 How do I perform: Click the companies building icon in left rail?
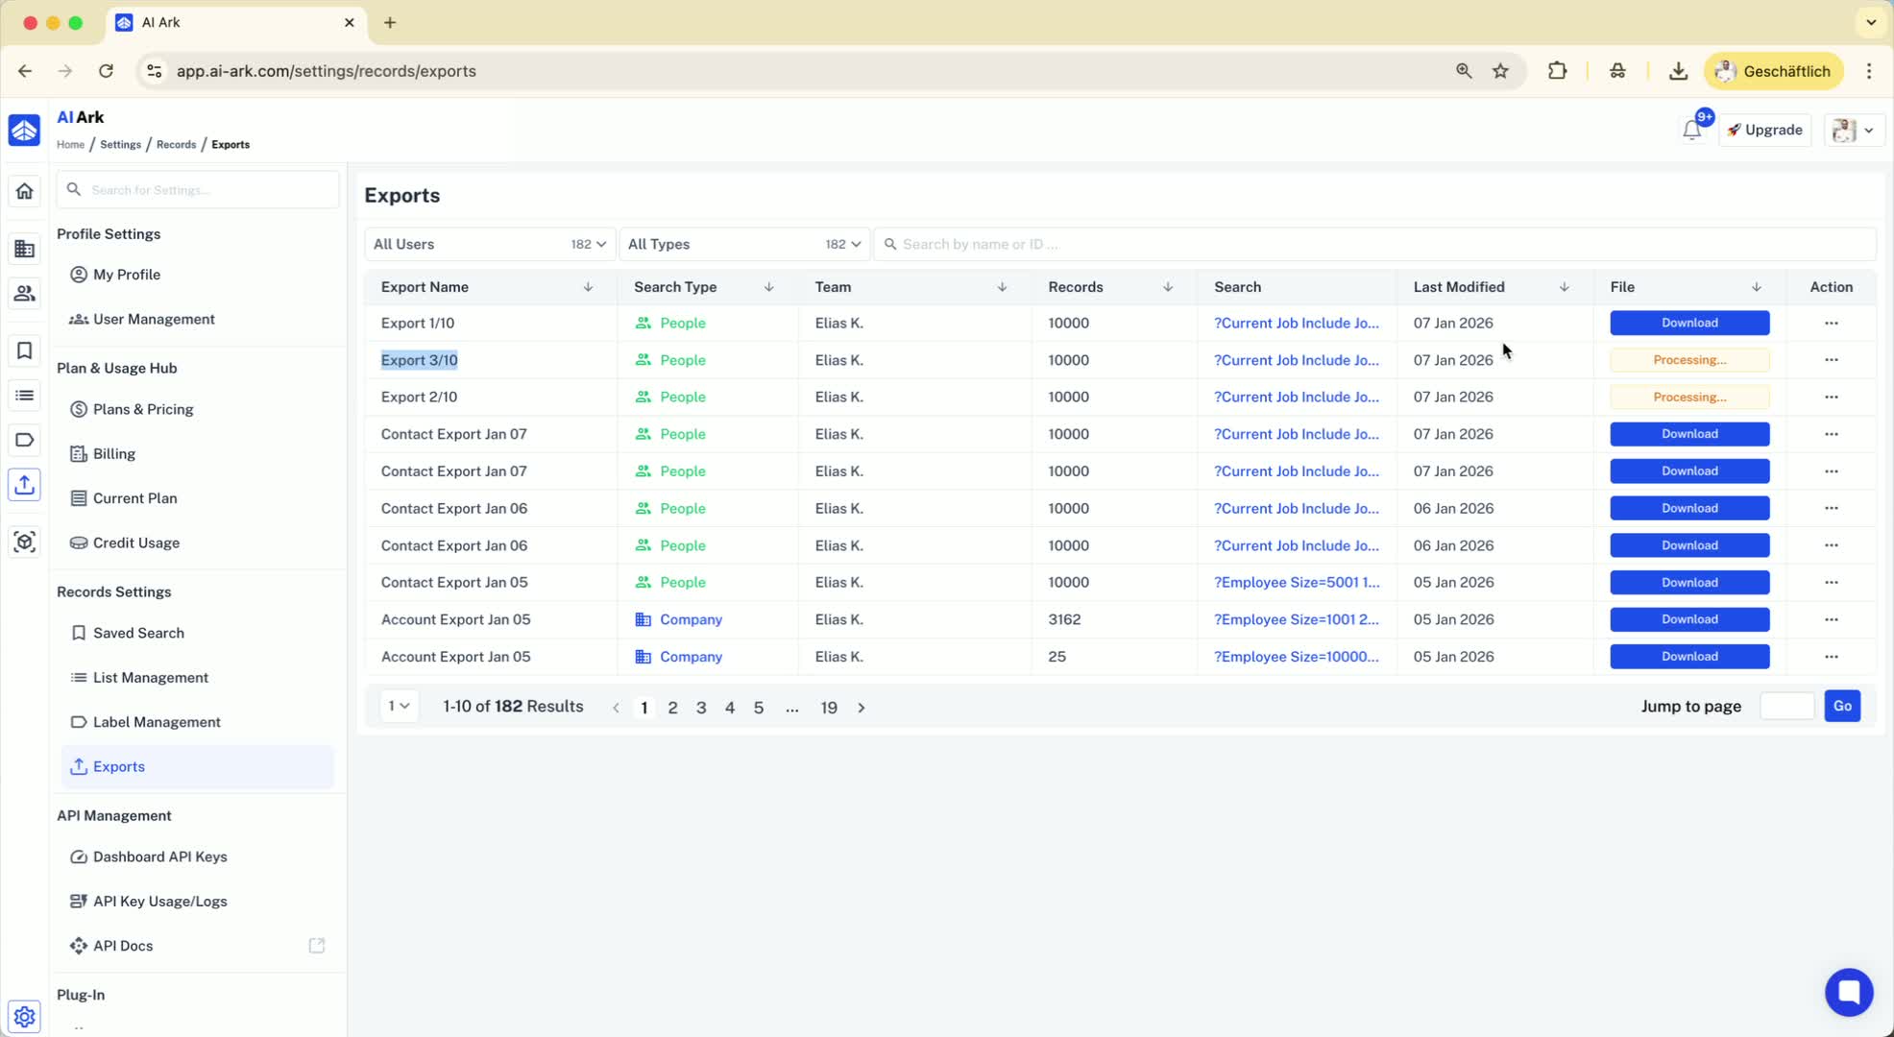tap(24, 250)
